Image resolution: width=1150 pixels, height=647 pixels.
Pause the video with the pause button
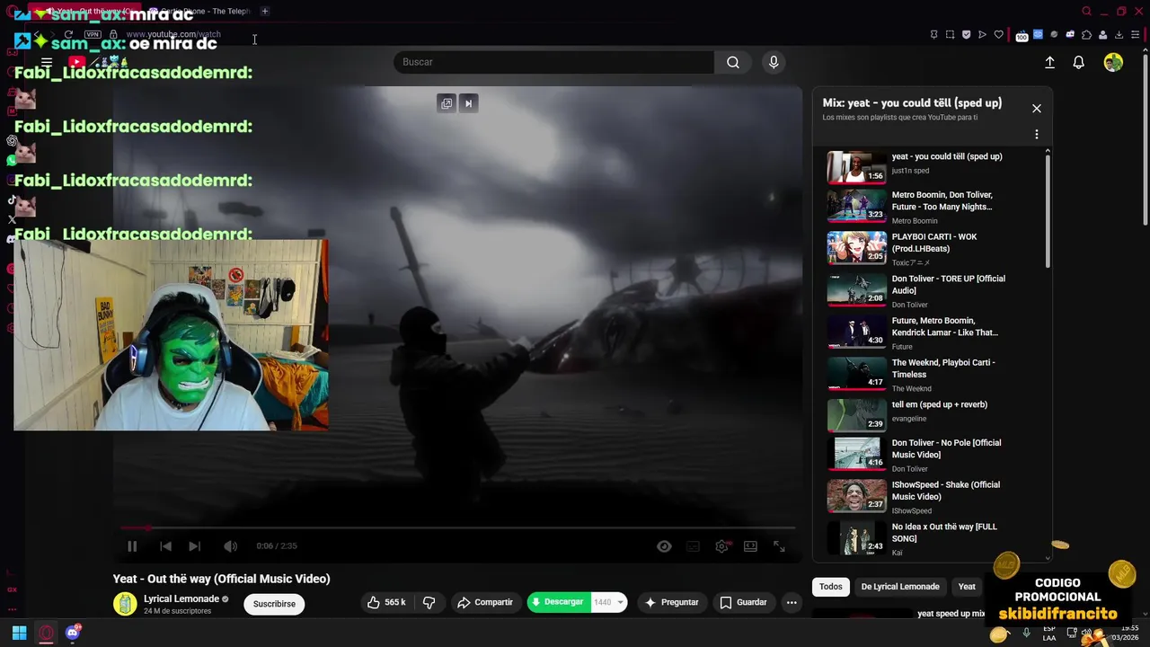pyautogui.click(x=132, y=546)
